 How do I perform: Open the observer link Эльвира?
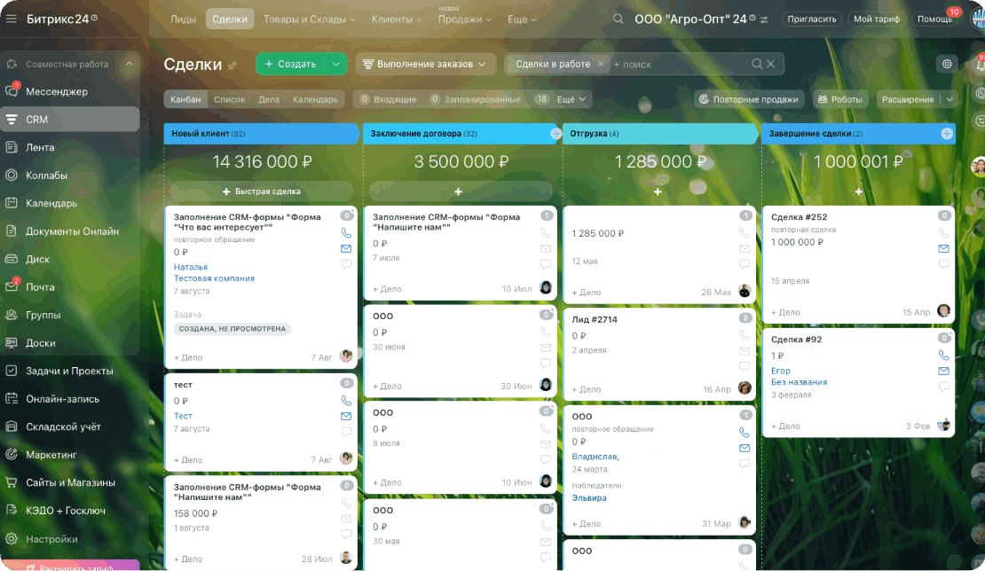click(x=588, y=498)
